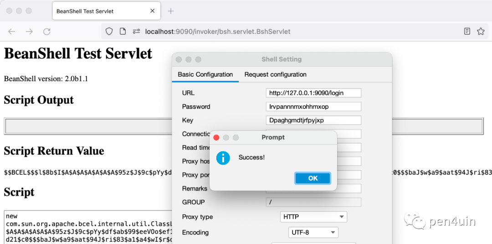Screen dimensions: 492x244
Task: Open a new browser tab with plus
Action: (171, 11)
